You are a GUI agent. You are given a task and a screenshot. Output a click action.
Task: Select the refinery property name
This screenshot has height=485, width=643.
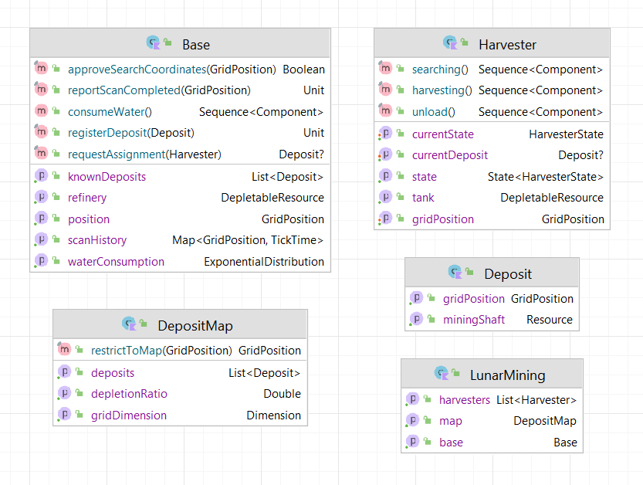coord(87,198)
